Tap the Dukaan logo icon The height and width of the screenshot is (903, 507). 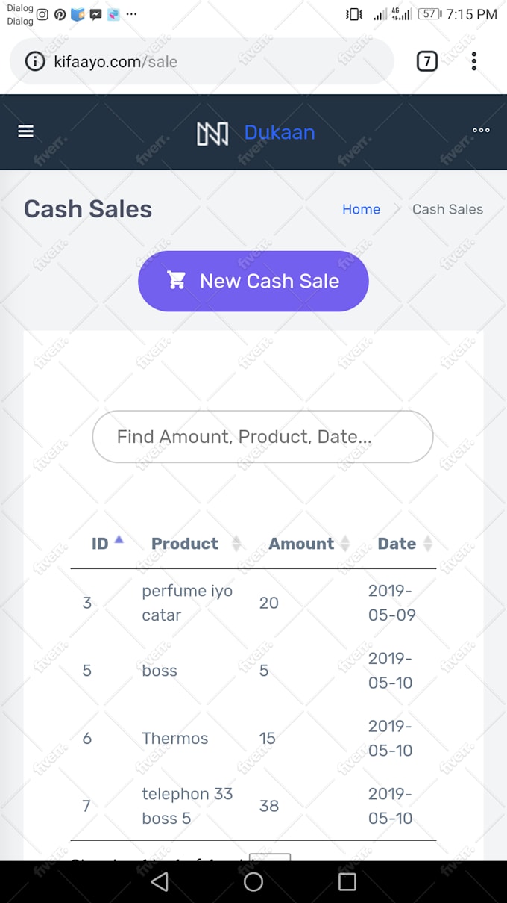pyautogui.click(x=212, y=133)
